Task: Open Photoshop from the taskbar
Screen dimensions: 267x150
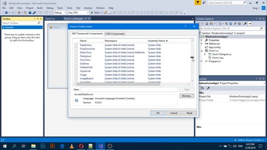Action: [x=43, y=146]
